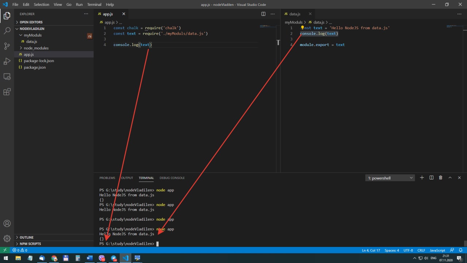Open the VS Code logo menu in title bar
This screenshot has width=467, height=263.
click(x=5, y=4)
